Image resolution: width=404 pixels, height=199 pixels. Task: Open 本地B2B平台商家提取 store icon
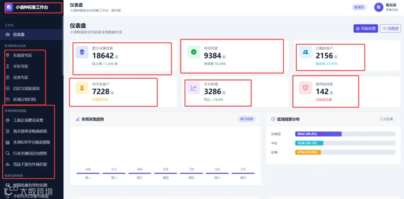(8, 142)
